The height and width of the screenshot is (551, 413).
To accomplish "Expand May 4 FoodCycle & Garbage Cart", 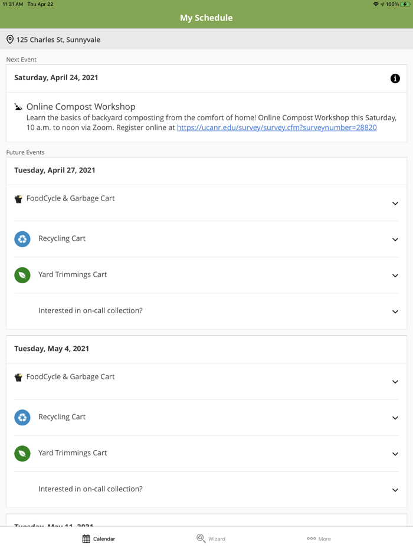I will coord(395,382).
